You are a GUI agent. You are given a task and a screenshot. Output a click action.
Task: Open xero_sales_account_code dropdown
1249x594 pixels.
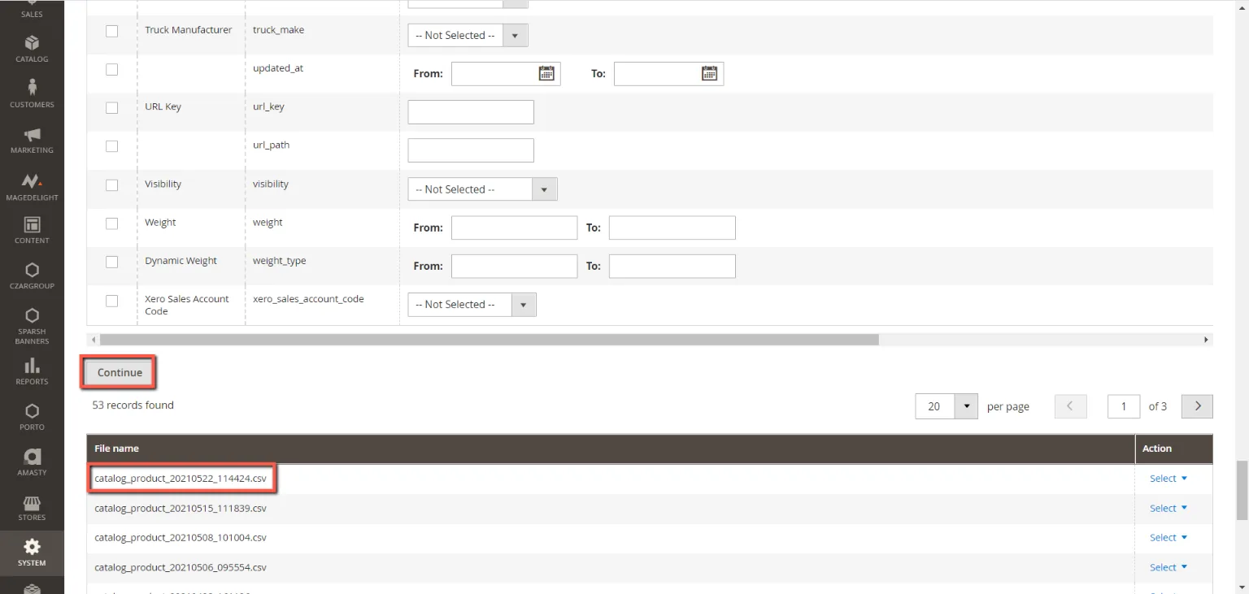(472, 305)
